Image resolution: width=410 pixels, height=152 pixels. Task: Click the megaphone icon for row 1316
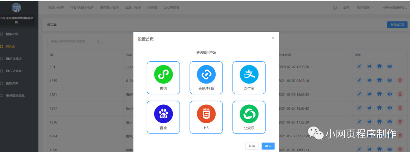click(369, 122)
